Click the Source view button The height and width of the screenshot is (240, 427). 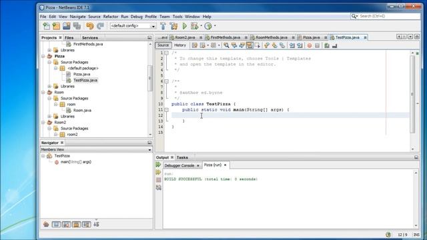coord(163,45)
